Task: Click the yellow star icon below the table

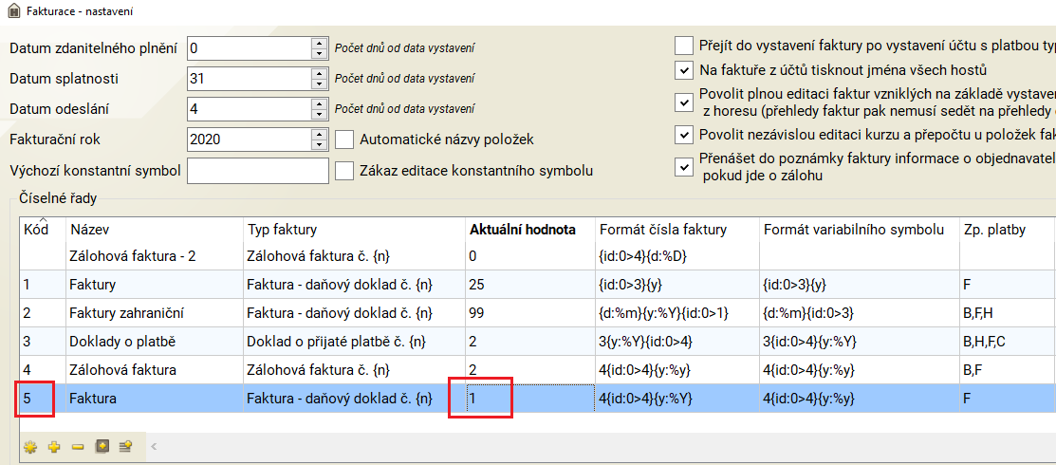Action: [x=30, y=446]
